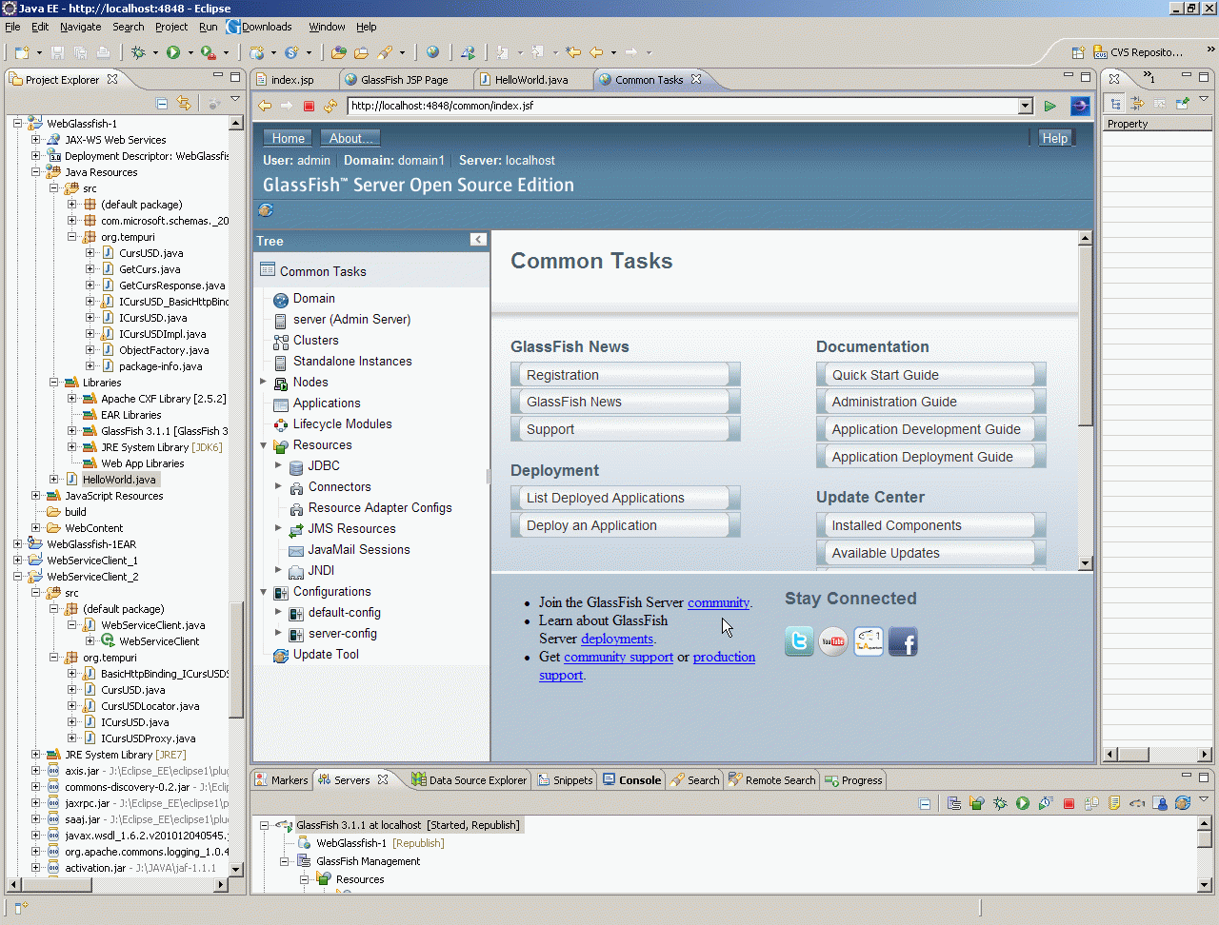Click the Home button in GlassFish console
Screen dimensions: 1219x925
pyautogui.click(x=289, y=138)
